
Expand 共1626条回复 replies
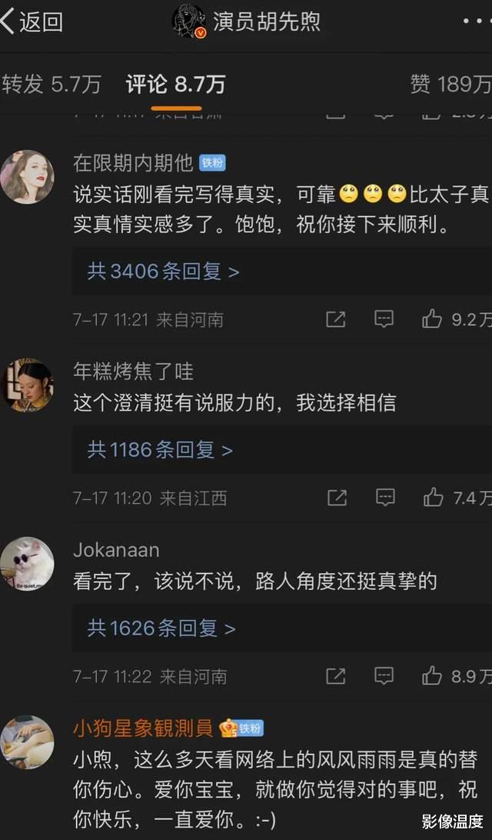[x=161, y=628]
